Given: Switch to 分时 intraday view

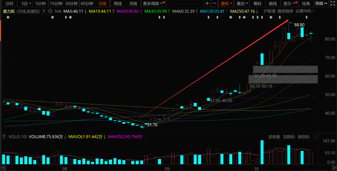Looking at the screenshot, I should click(9, 3).
